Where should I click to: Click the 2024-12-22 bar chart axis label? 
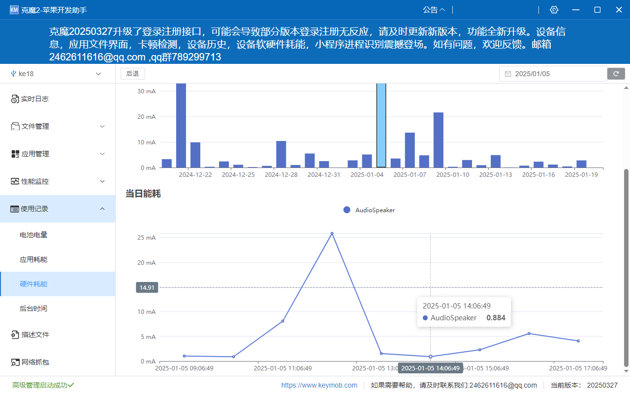point(195,175)
